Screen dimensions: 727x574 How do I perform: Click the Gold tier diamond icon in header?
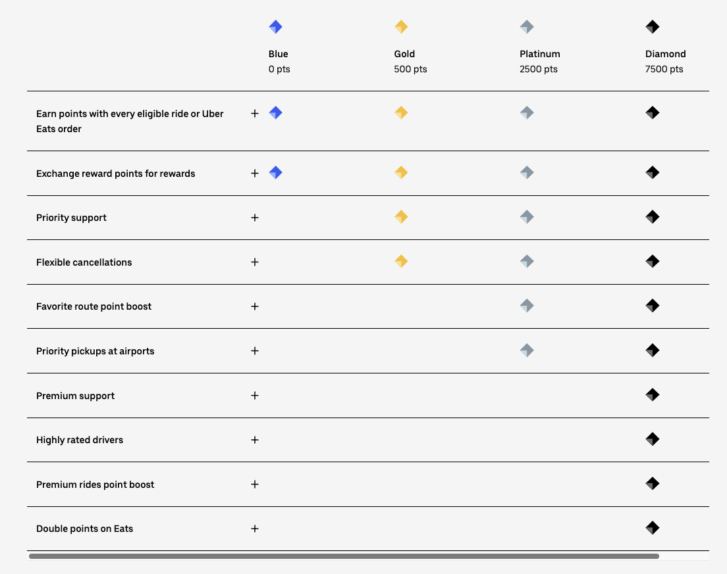click(401, 27)
